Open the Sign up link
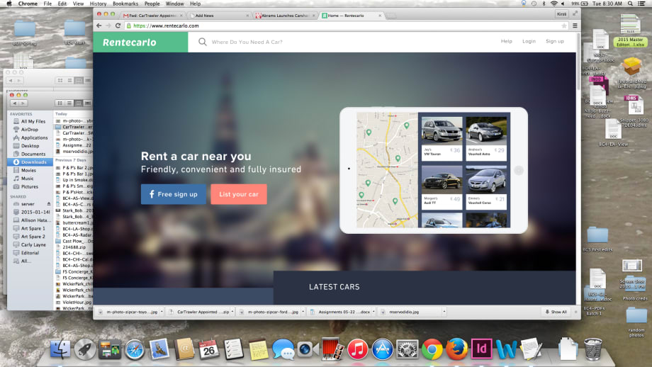This screenshot has width=652, height=367. click(555, 41)
